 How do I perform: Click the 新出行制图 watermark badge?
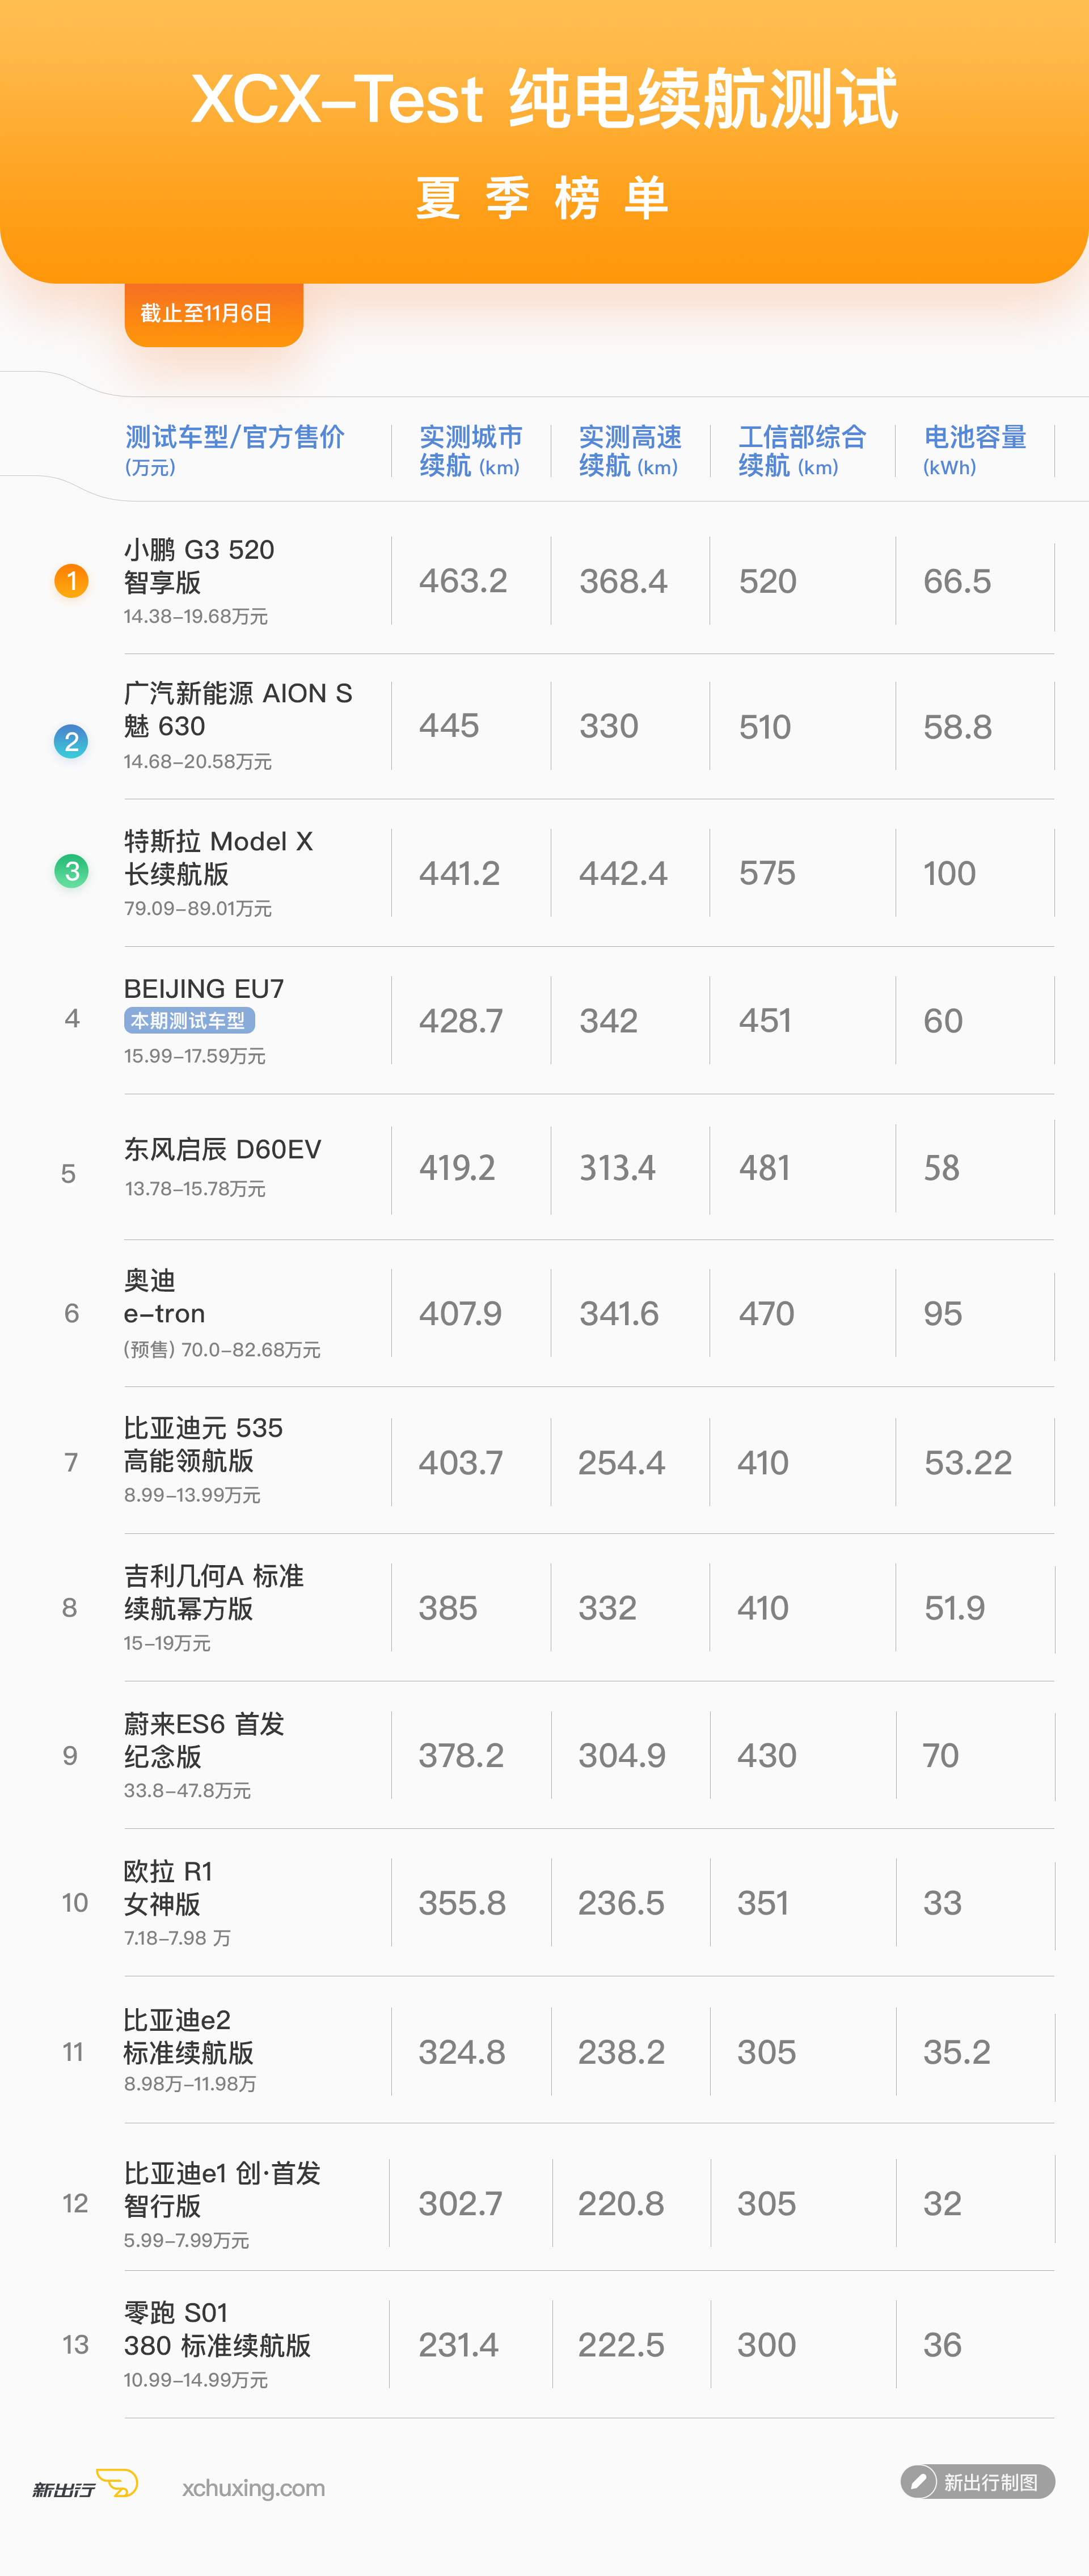point(977,2482)
